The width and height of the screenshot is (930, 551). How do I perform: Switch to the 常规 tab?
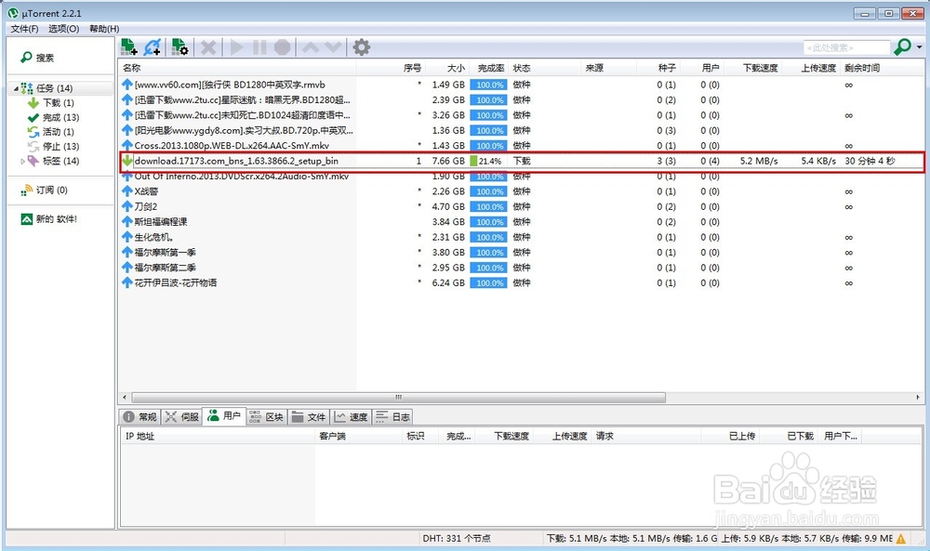[x=140, y=416]
